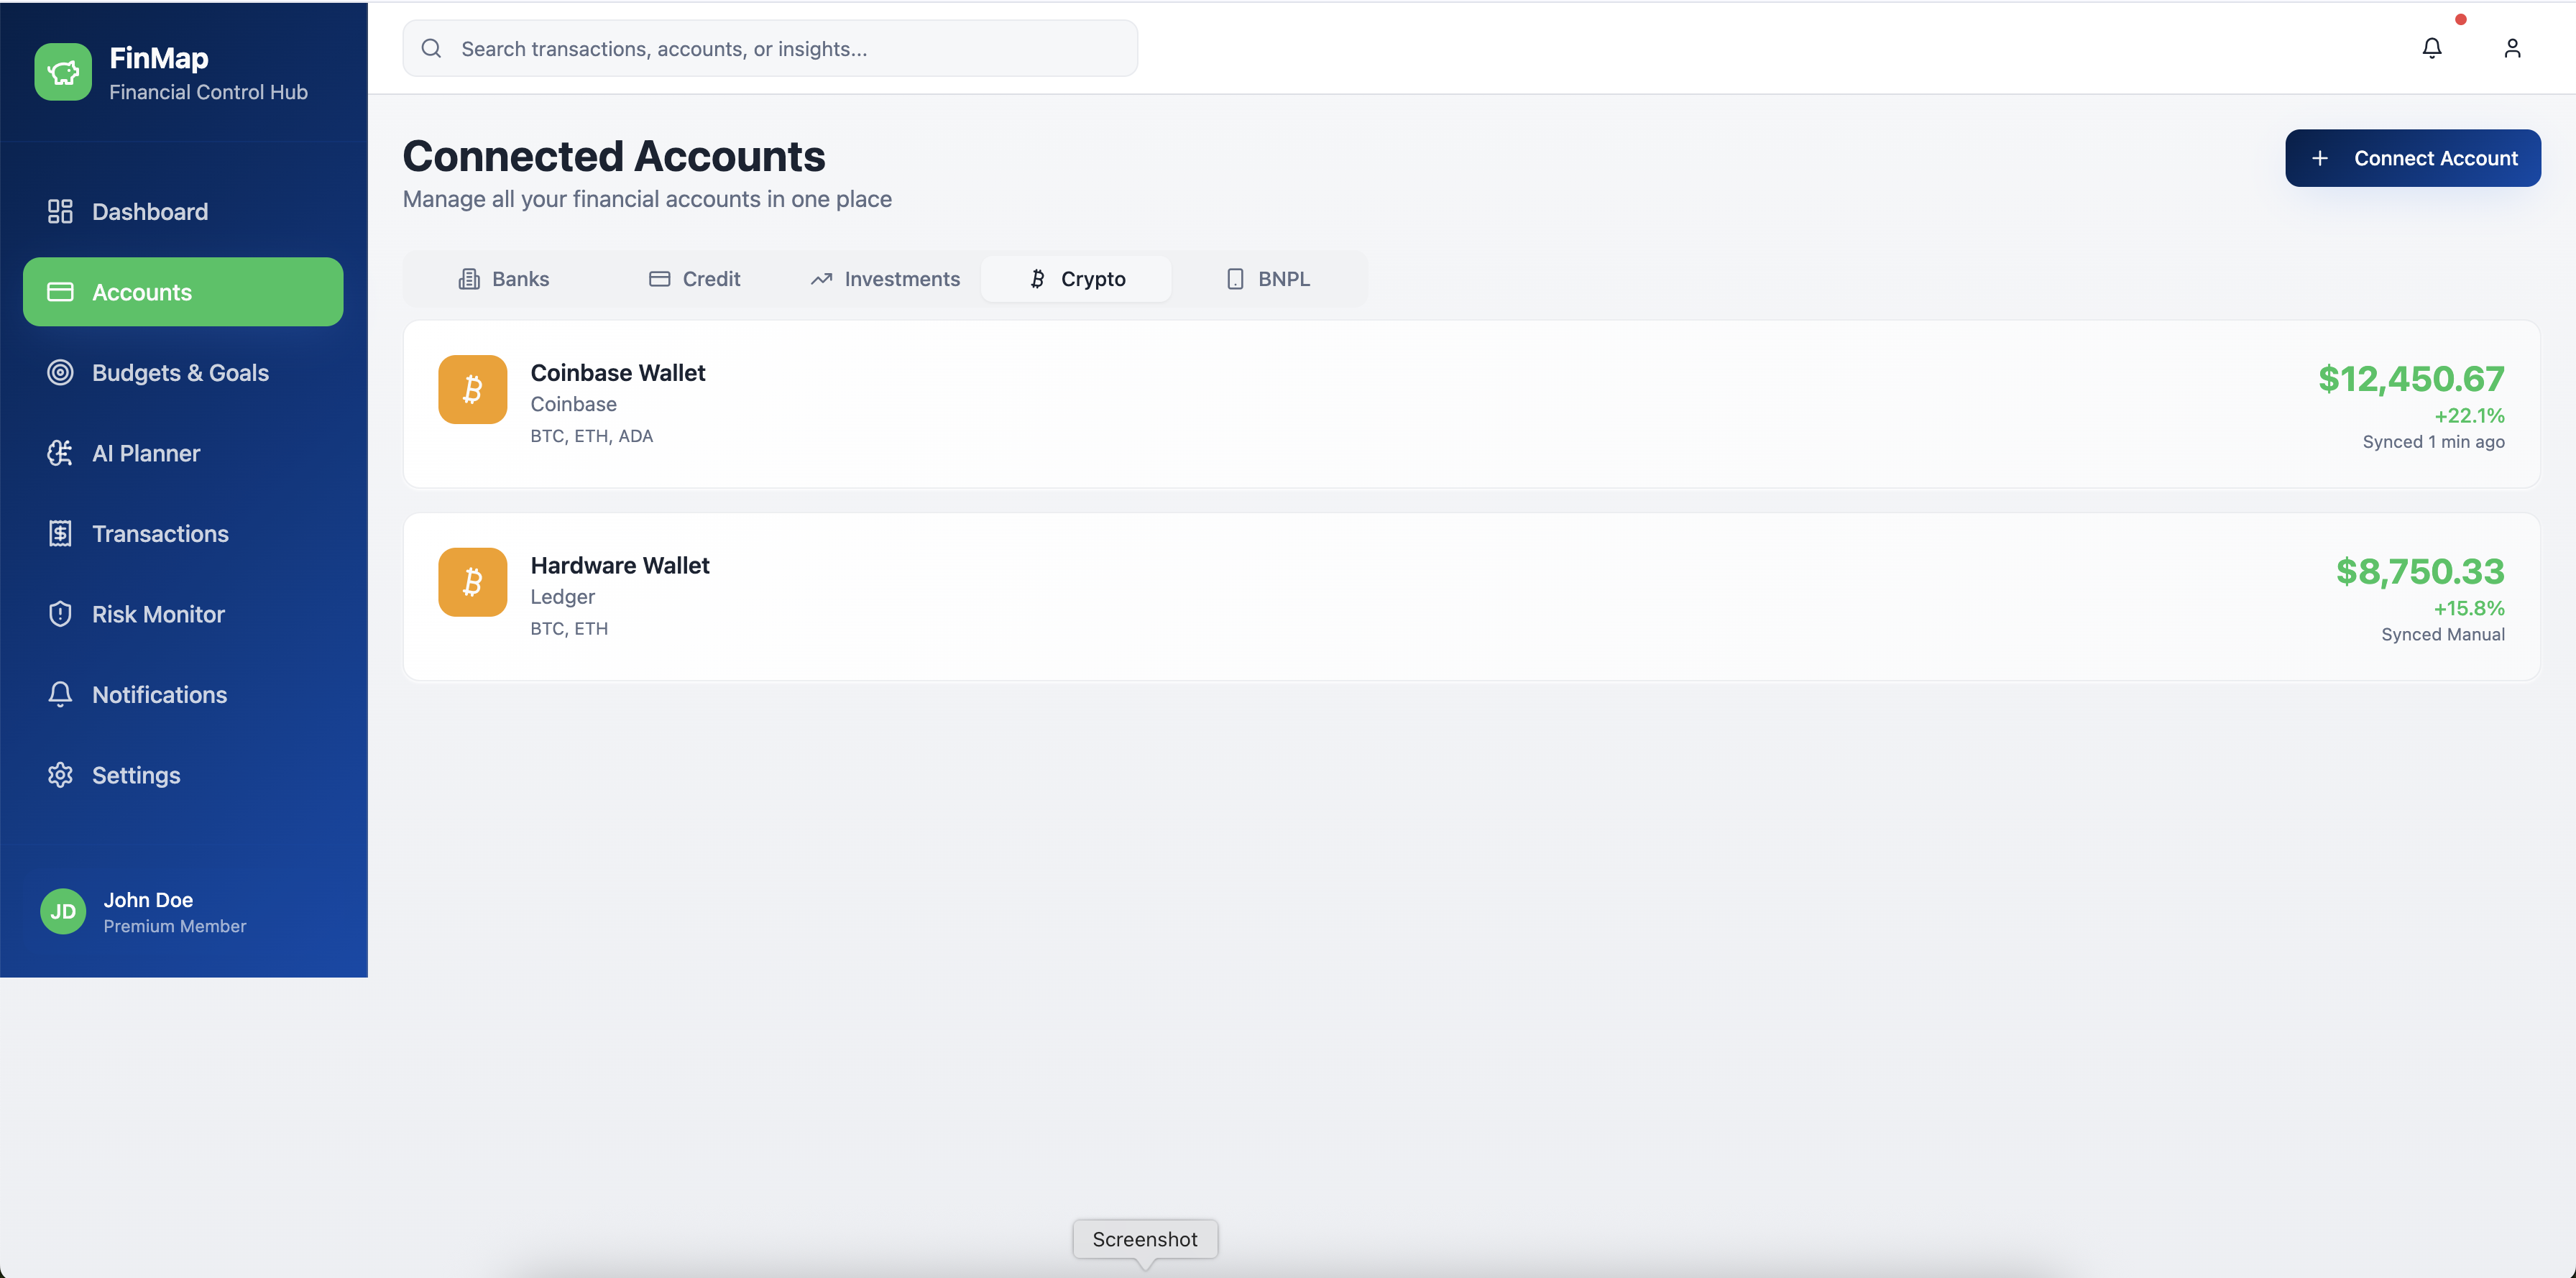Open Accounts in the sidebar
The height and width of the screenshot is (1278, 2576).
pyautogui.click(x=183, y=292)
